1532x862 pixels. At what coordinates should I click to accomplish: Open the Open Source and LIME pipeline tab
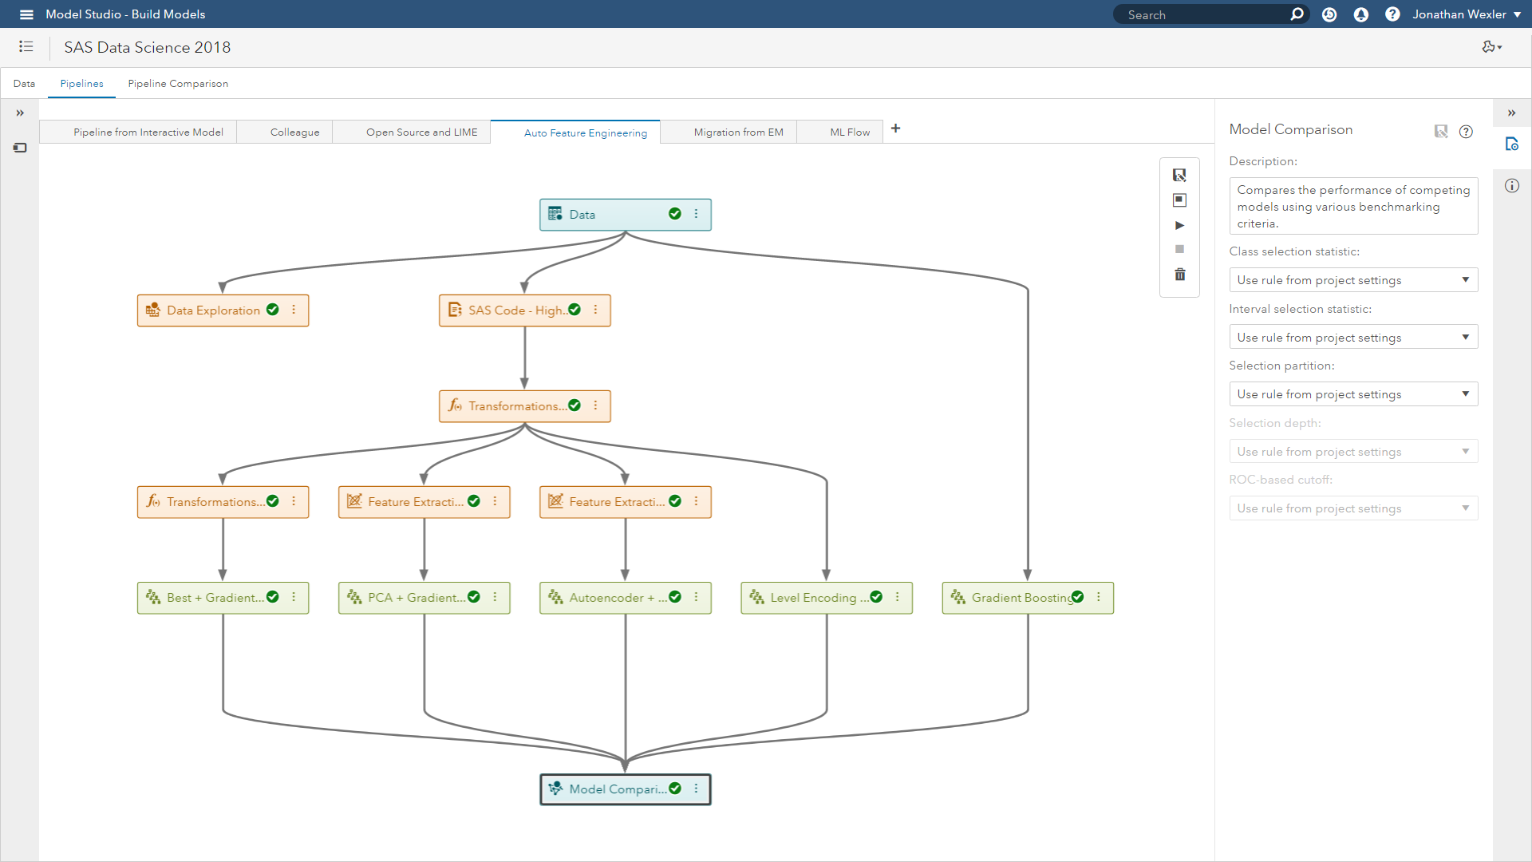(x=421, y=132)
